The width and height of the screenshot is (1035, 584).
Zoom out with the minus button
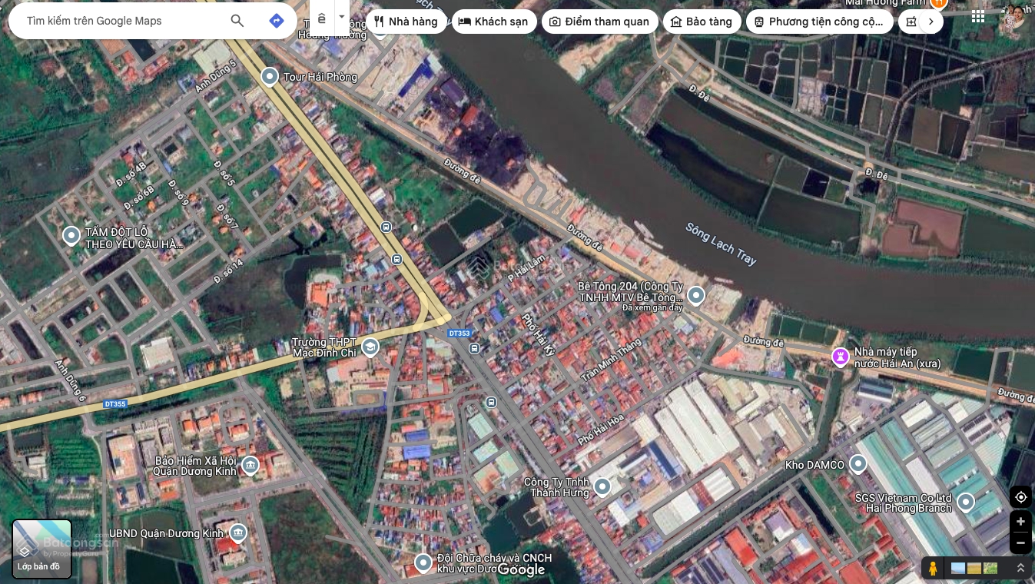tap(1020, 543)
